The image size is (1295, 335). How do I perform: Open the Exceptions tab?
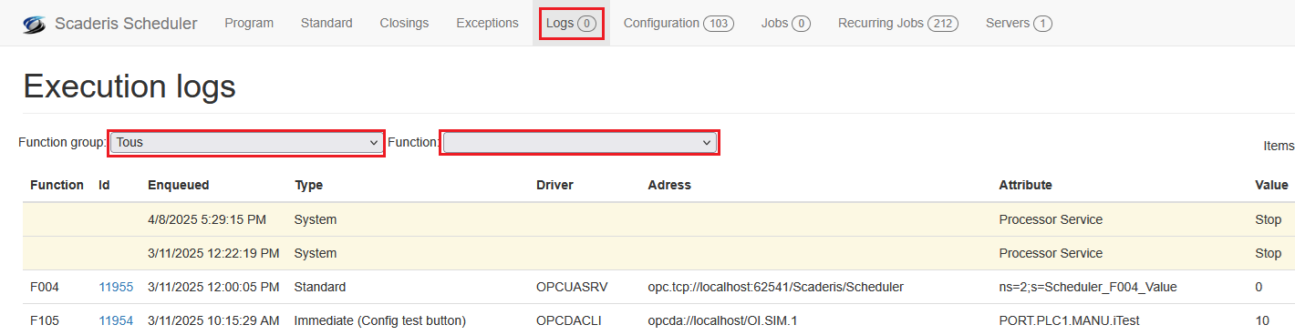tap(487, 23)
